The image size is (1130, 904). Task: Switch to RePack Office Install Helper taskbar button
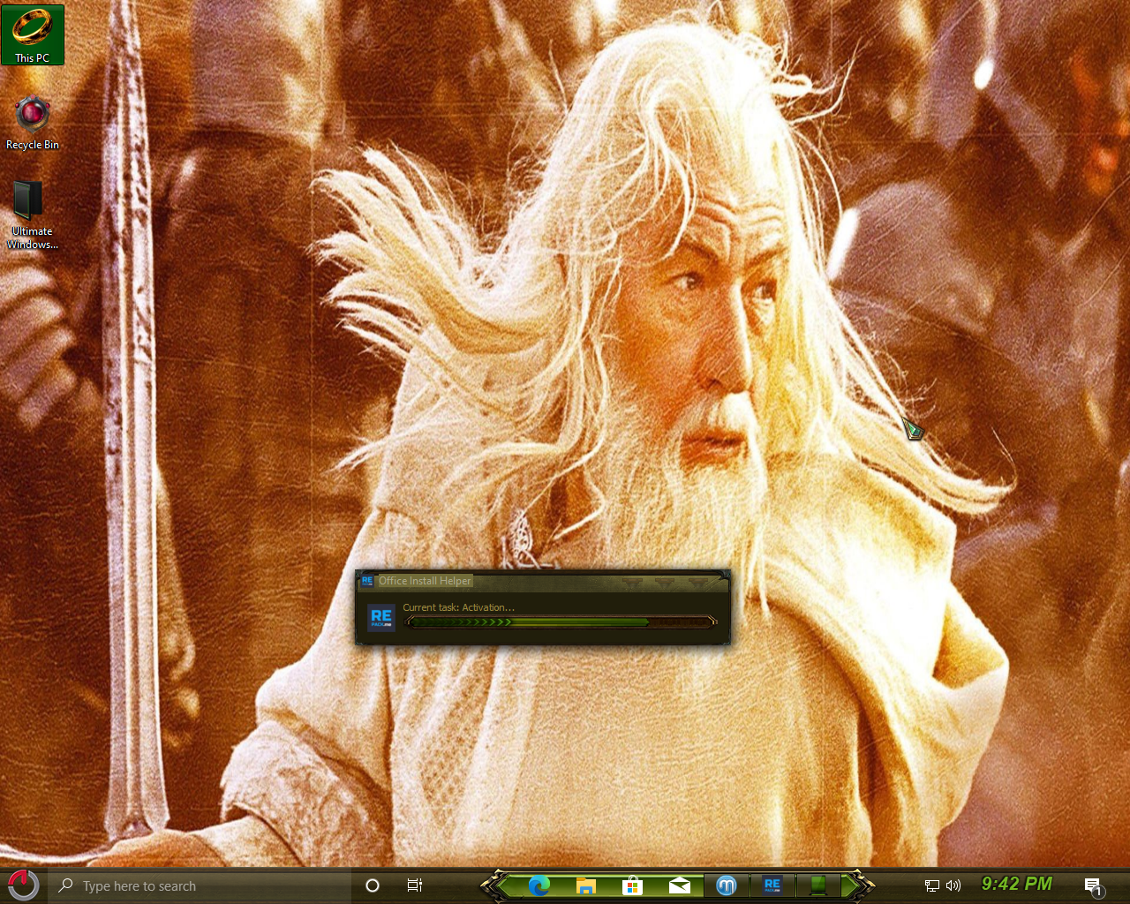[x=772, y=885]
